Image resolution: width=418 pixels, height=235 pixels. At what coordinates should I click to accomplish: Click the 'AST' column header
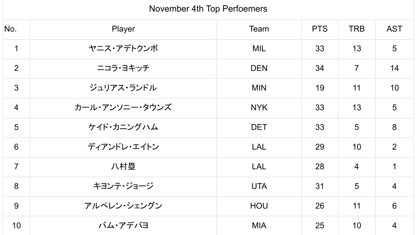[394, 29]
